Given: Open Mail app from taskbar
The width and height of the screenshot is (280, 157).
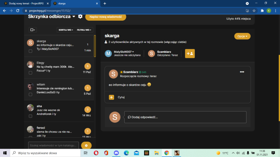Looking at the screenshot, I should [136, 153].
